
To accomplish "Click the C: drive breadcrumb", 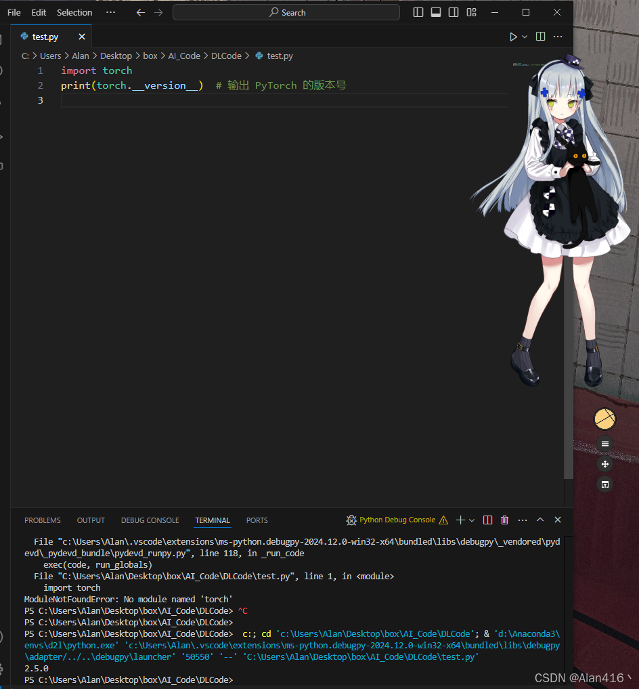I will [26, 56].
